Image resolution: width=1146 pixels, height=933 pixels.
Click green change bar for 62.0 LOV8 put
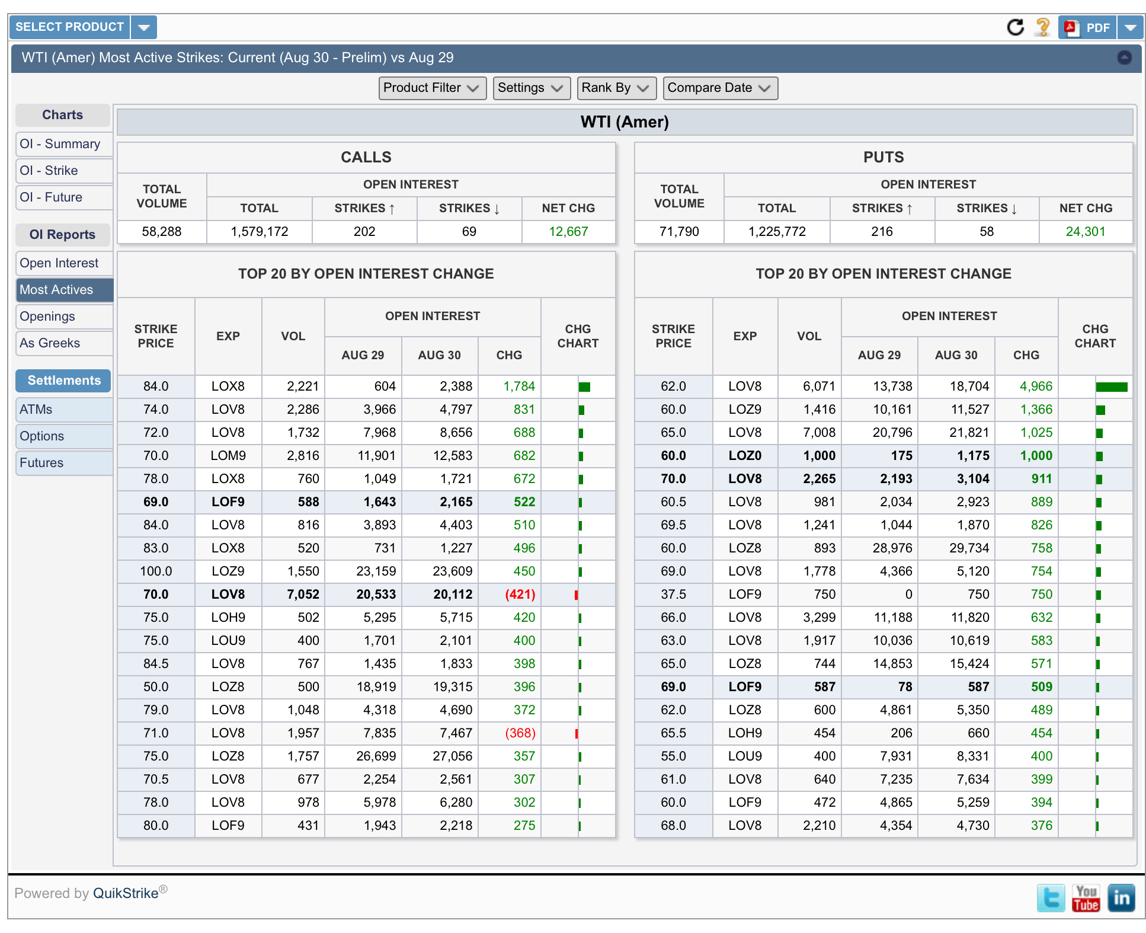(1111, 387)
